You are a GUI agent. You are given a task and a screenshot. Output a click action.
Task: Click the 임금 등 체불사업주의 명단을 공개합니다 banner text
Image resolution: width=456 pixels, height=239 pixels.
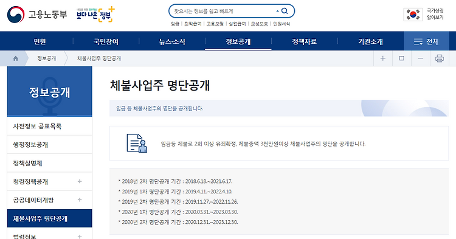[x=160, y=108]
